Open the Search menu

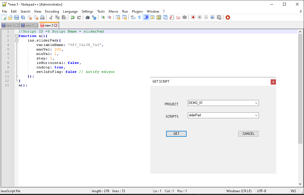point(25,11)
